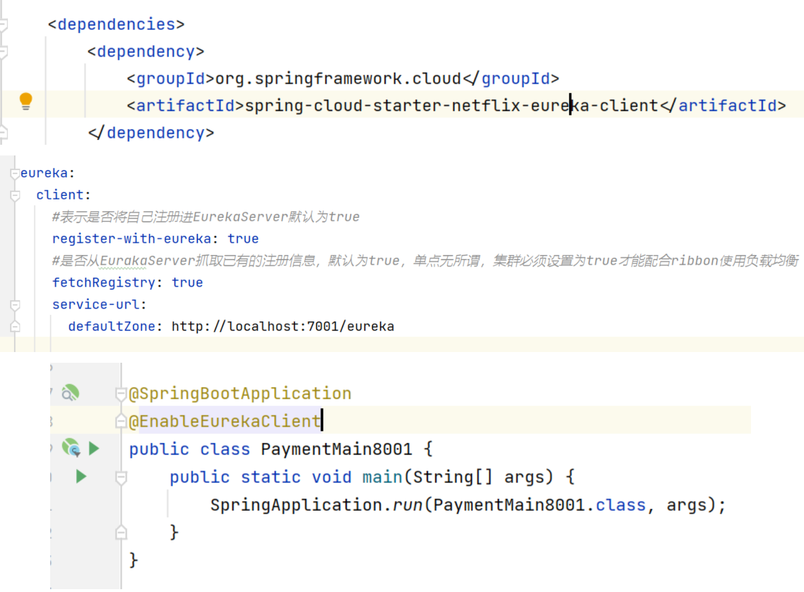Click the main method name
Viewport: 804px width, 592px height.
(382, 477)
